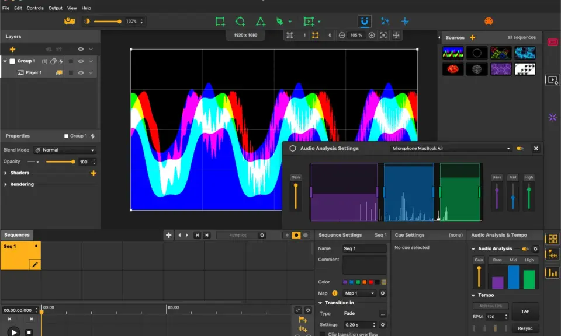Select the add triangle shape tool
Image resolution: width=561 pixels, height=336 pixels.
click(x=261, y=22)
